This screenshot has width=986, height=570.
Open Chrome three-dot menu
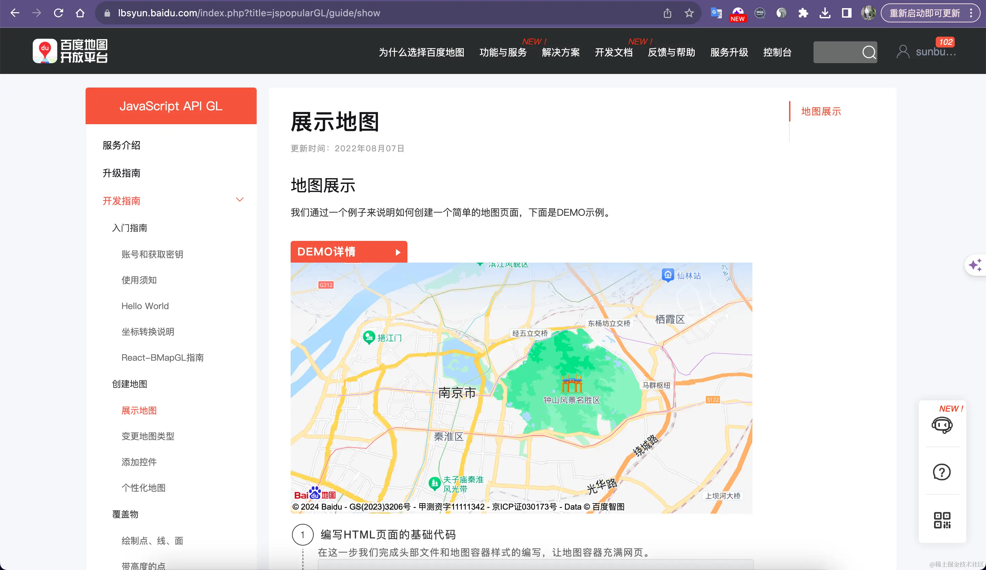pyautogui.click(x=971, y=13)
